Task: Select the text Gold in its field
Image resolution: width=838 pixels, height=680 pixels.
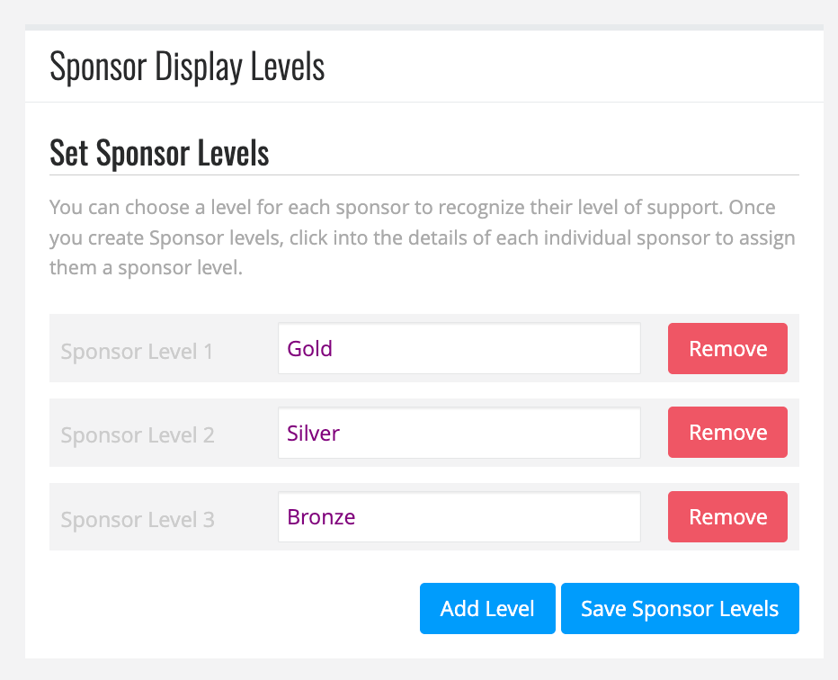Action: (x=309, y=349)
